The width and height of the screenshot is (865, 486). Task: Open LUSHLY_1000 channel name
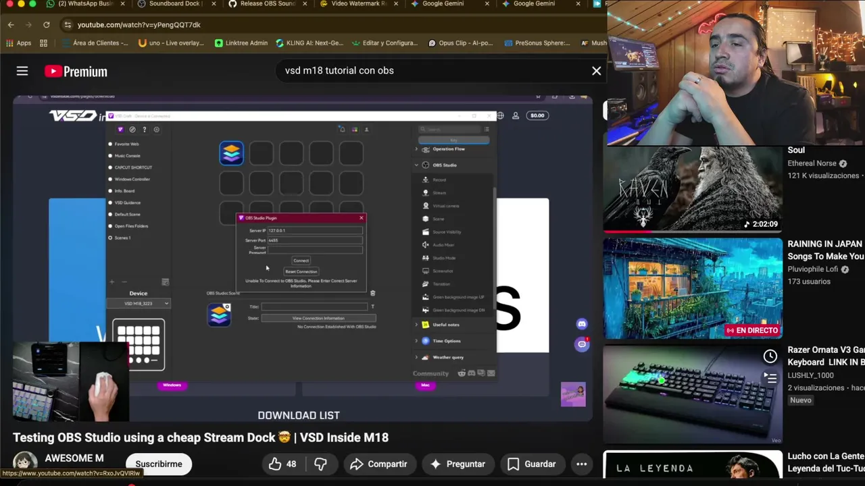pyautogui.click(x=810, y=375)
